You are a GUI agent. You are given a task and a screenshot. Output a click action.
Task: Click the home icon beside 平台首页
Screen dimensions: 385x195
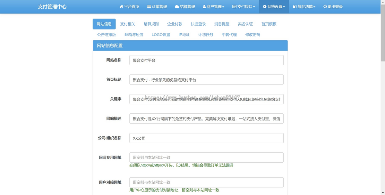point(121,6)
